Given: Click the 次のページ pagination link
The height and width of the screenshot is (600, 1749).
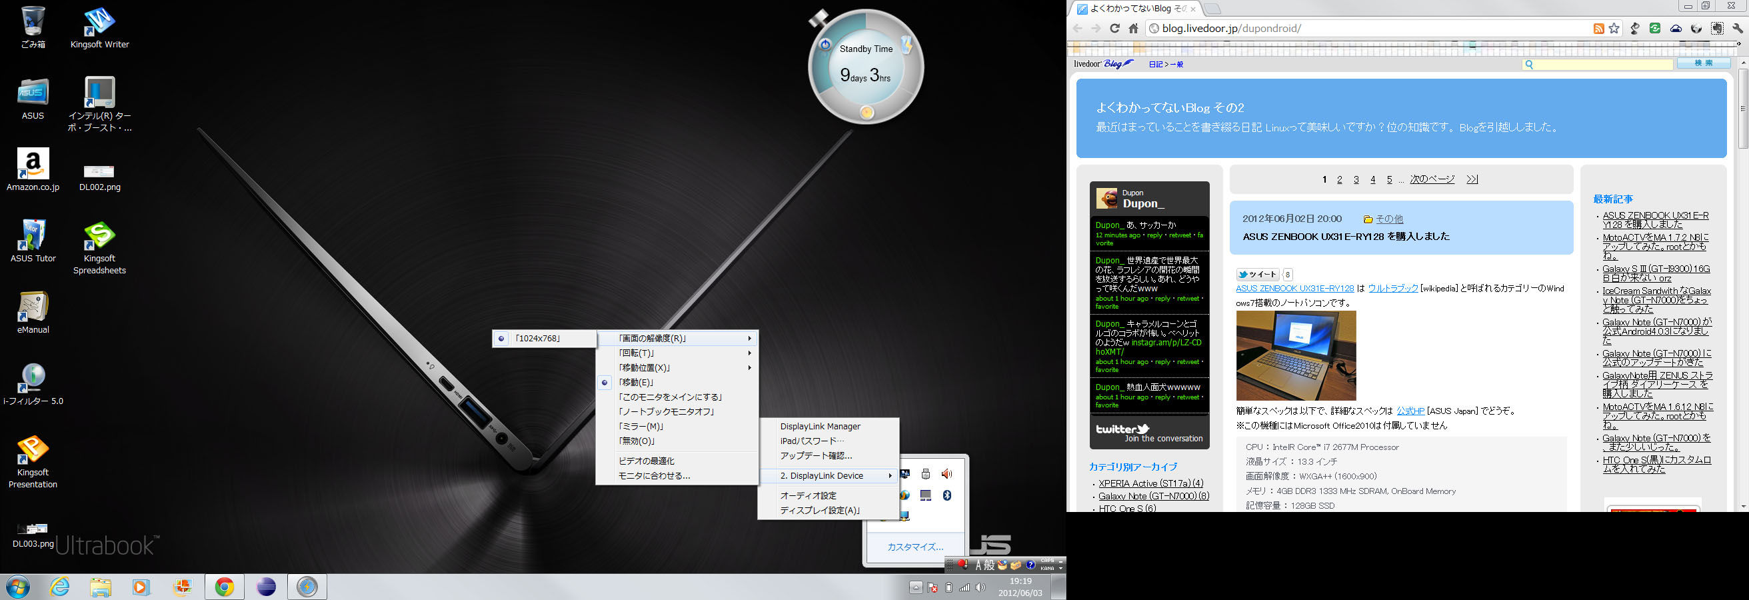Looking at the screenshot, I should (x=1432, y=179).
